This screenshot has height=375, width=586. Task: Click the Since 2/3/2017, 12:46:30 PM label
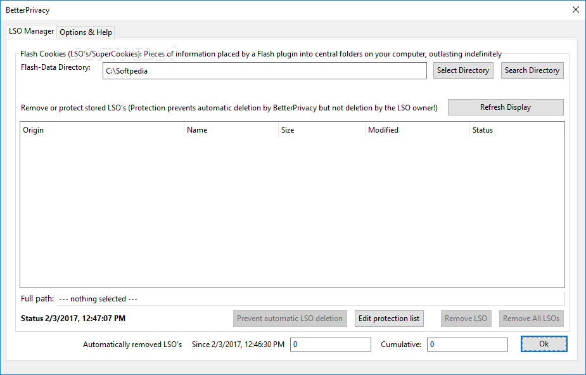(x=238, y=345)
